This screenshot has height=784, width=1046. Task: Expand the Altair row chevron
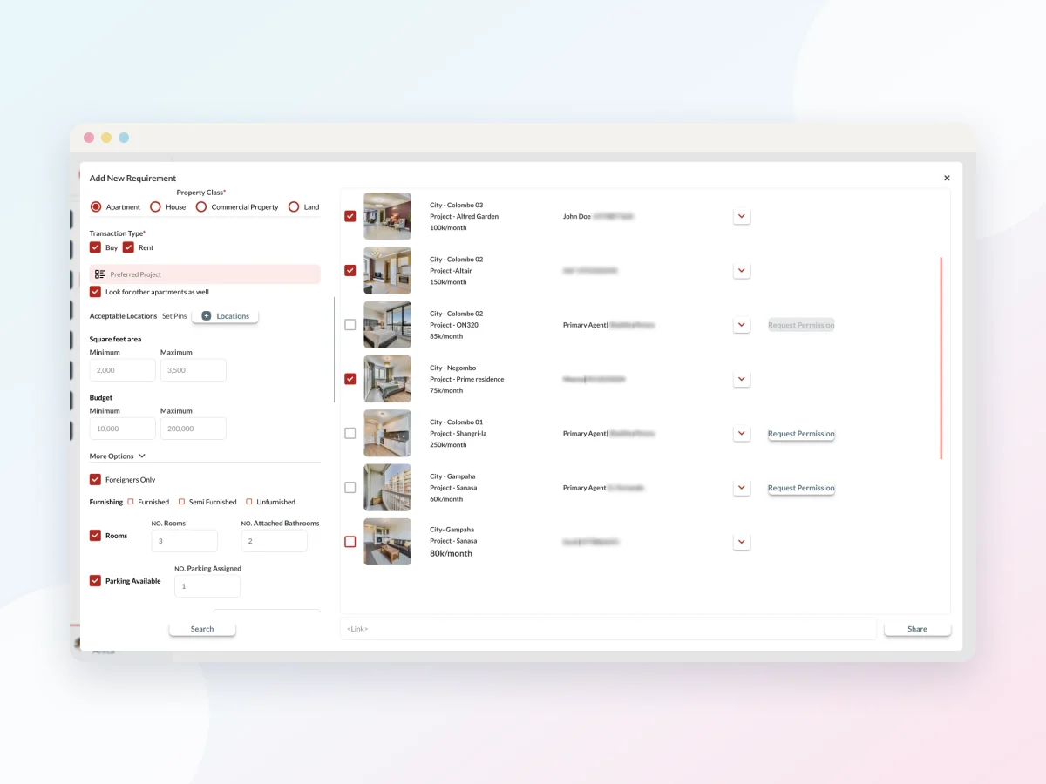coord(742,270)
